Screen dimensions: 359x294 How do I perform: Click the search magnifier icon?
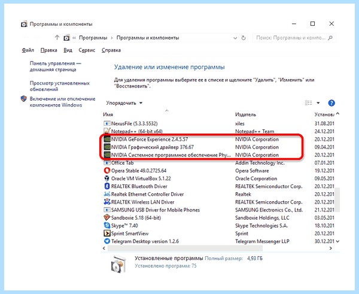point(330,38)
